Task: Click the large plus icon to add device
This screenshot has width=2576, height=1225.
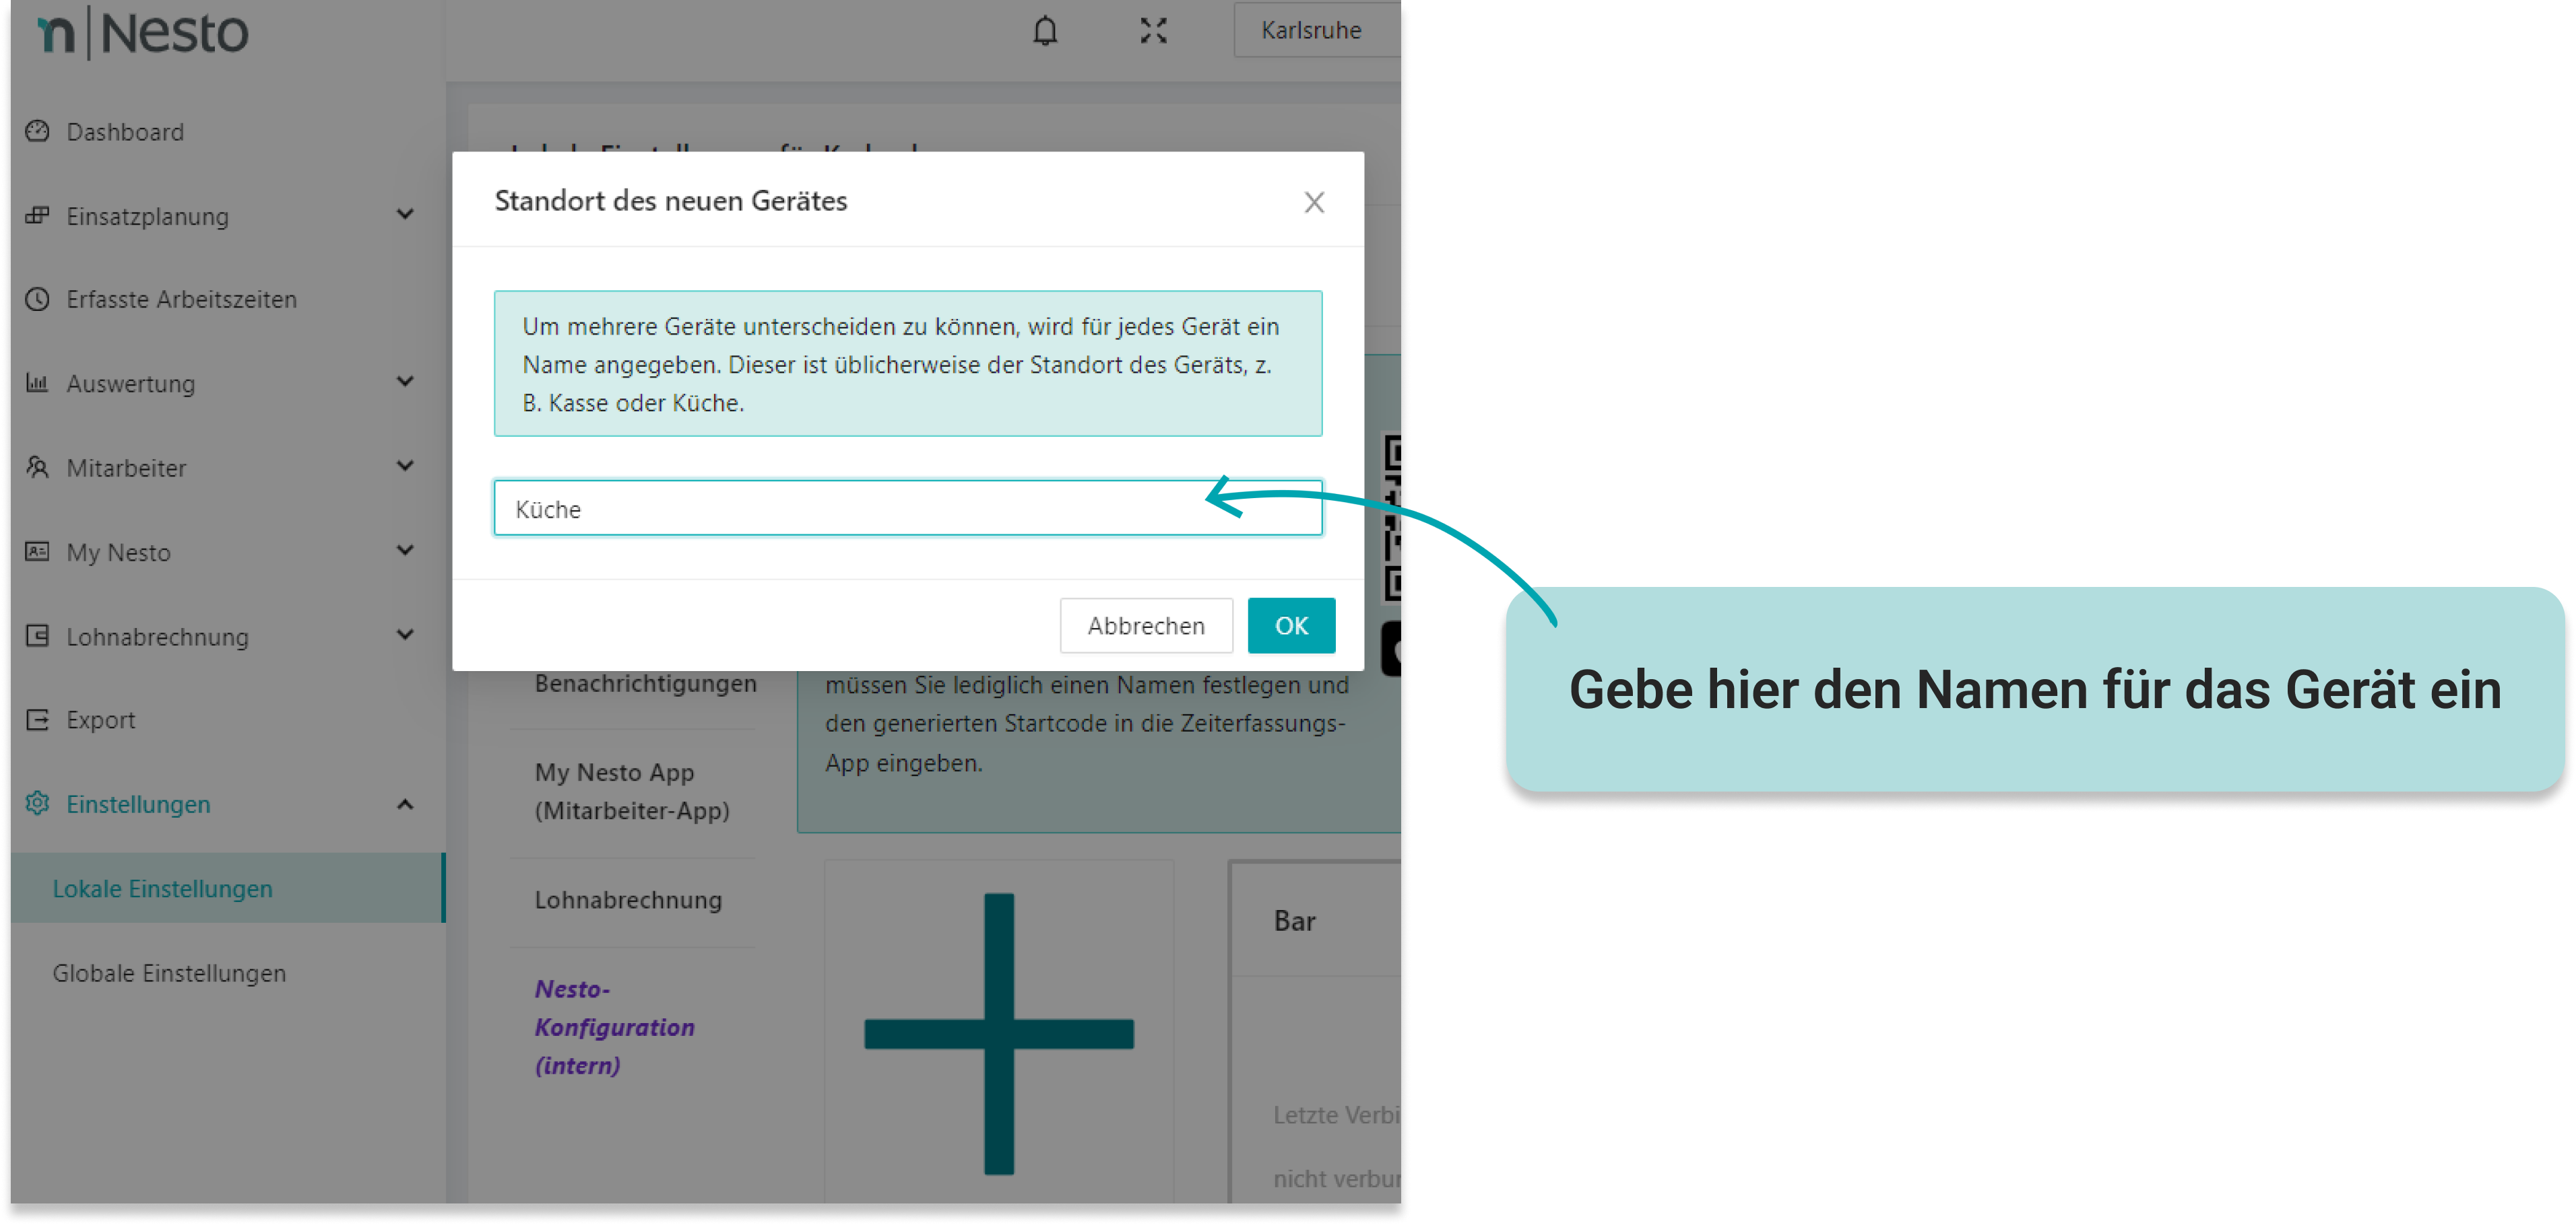Action: point(998,1033)
